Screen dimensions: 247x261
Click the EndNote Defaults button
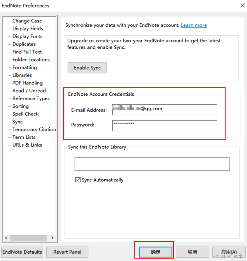click(x=22, y=252)
